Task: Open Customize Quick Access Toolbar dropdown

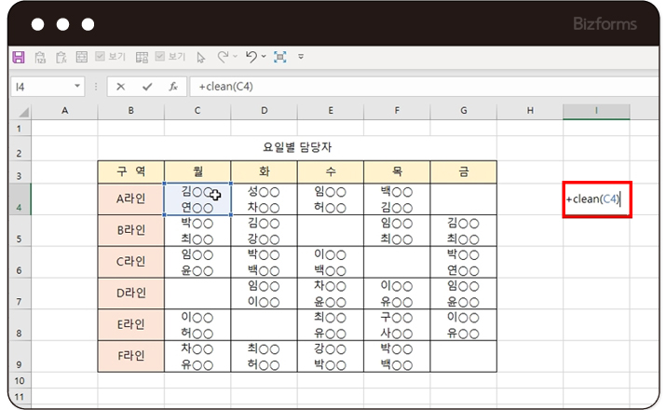Action: point(301,57)
